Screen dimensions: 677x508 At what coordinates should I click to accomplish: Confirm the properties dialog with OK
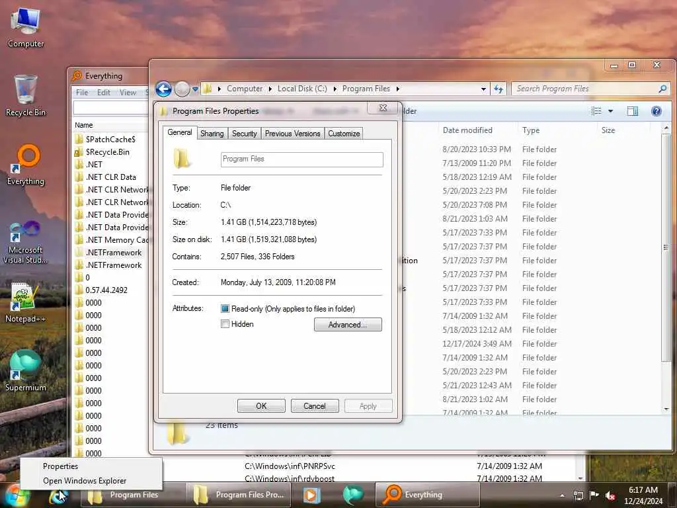pyautogui.click(x=261, y=406)
